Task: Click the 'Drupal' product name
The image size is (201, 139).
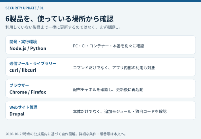Action: click(x=17, y=114)
